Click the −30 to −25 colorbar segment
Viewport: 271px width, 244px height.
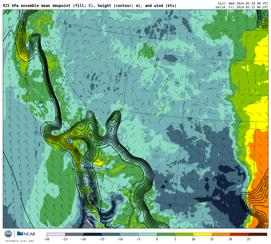56,234
